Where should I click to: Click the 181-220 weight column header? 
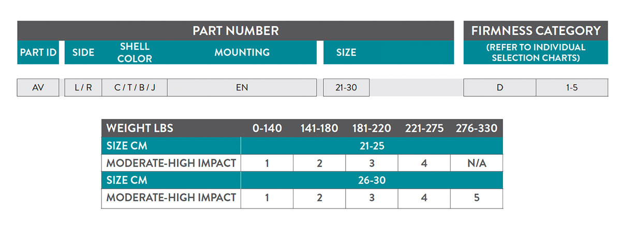click(372, 128)
